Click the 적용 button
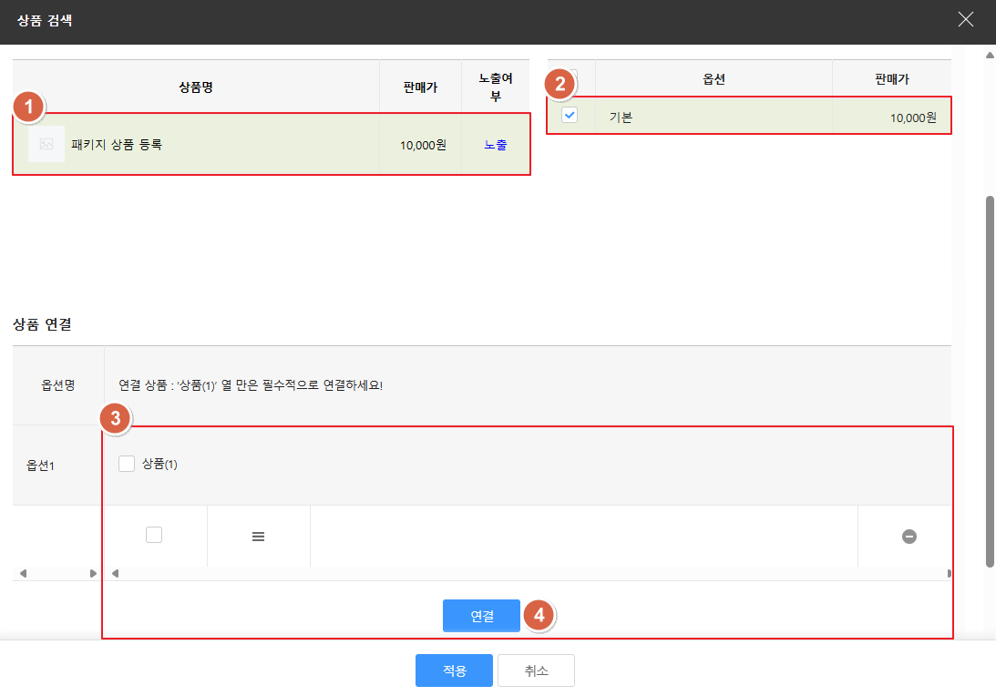The height and width of the screenshot is (696, 996). [454, 670]
